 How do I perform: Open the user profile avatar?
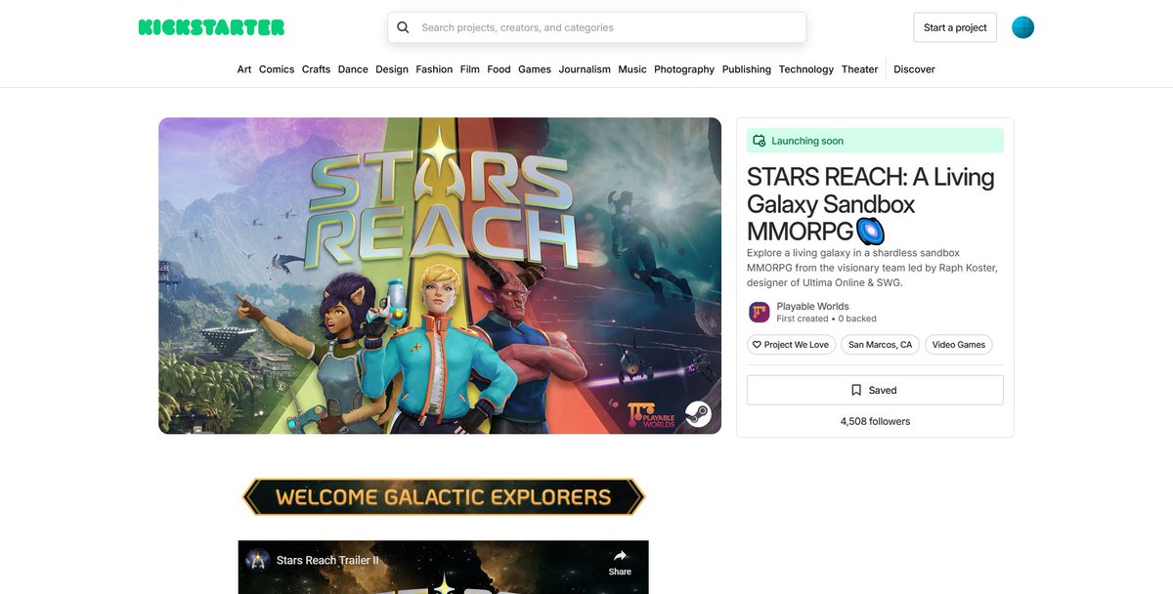click(x=1022, y=27)
